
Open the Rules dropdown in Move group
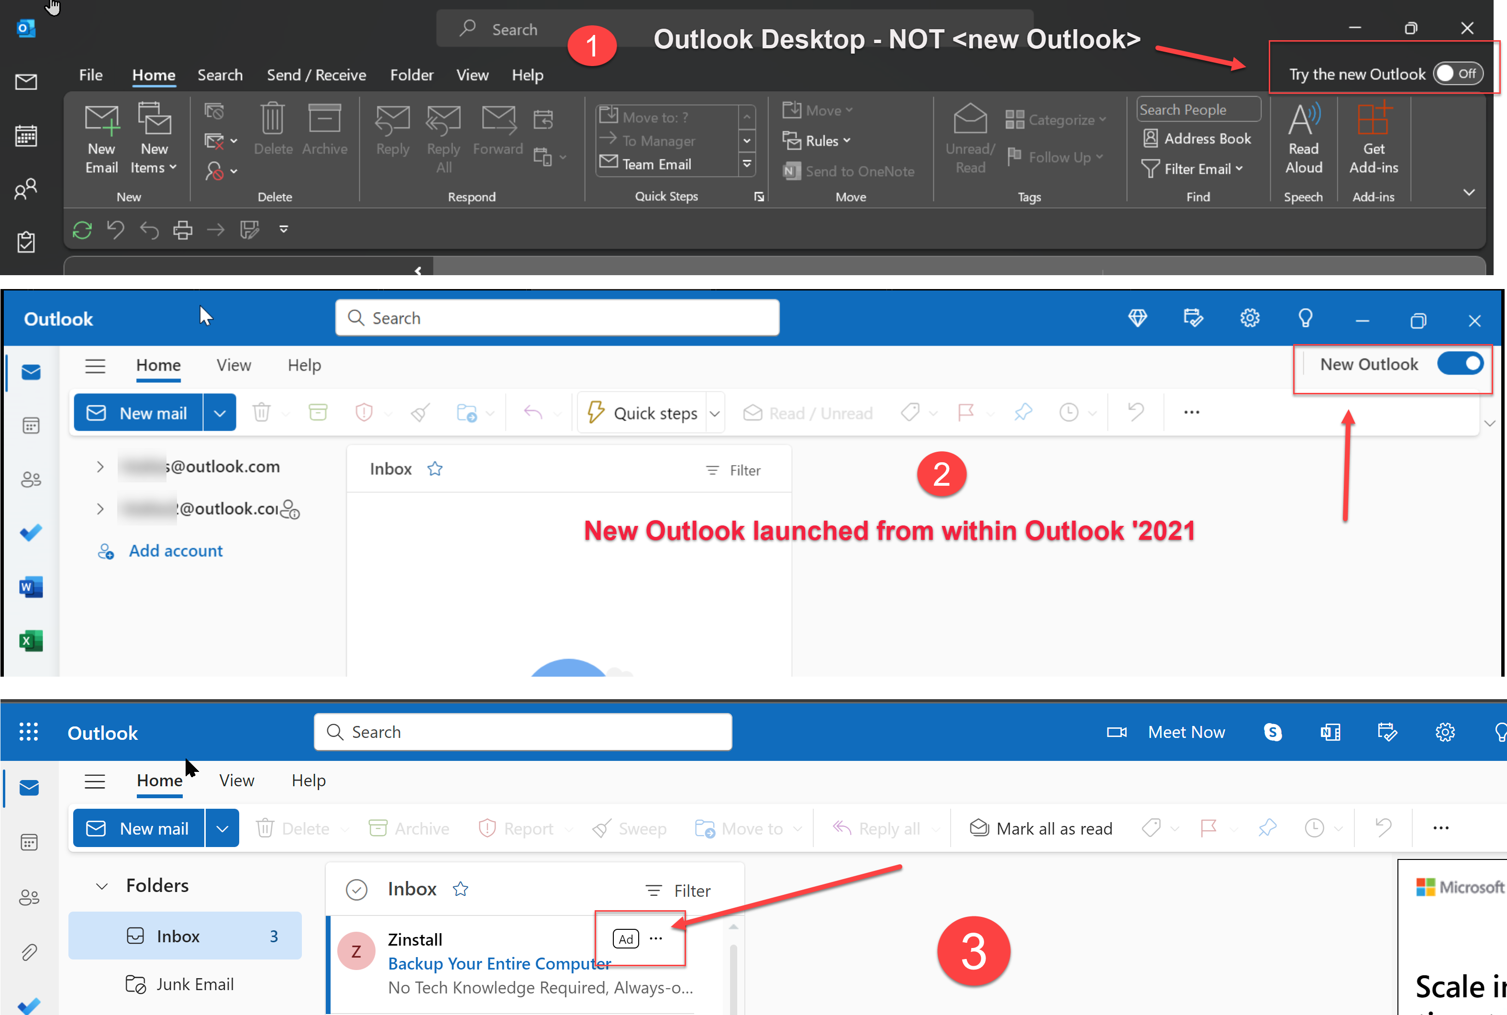point(817,141)
